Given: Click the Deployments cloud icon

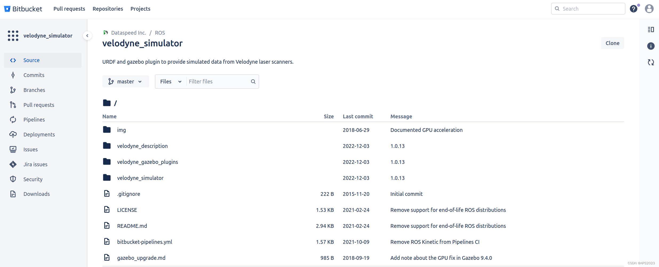Looking at the screenshot, I should [x=13, y=135].
